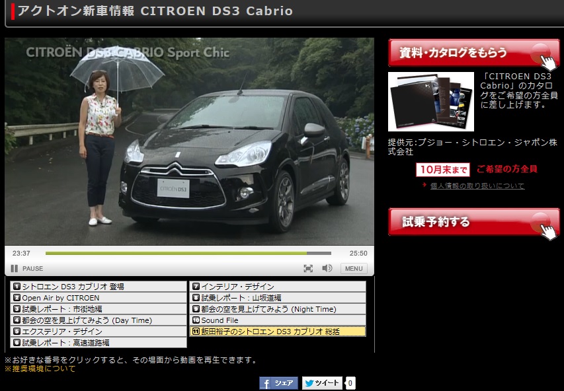
Task: Play chapter 1 シトロエン DS3 カブリオ 登場
Action: pos(99,287)
